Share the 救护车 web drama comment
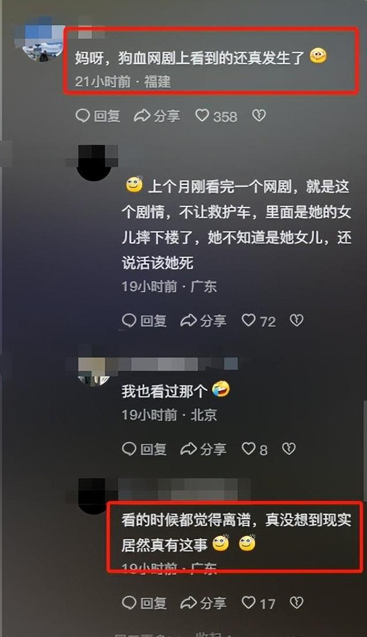Image resolution: width=367 pixels, height=637 pixels. point(203,321)
